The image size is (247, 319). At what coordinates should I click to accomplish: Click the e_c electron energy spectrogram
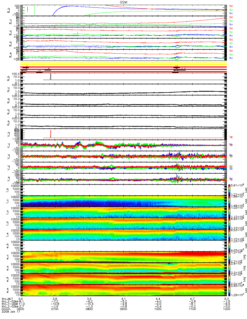tap(123, 258)
